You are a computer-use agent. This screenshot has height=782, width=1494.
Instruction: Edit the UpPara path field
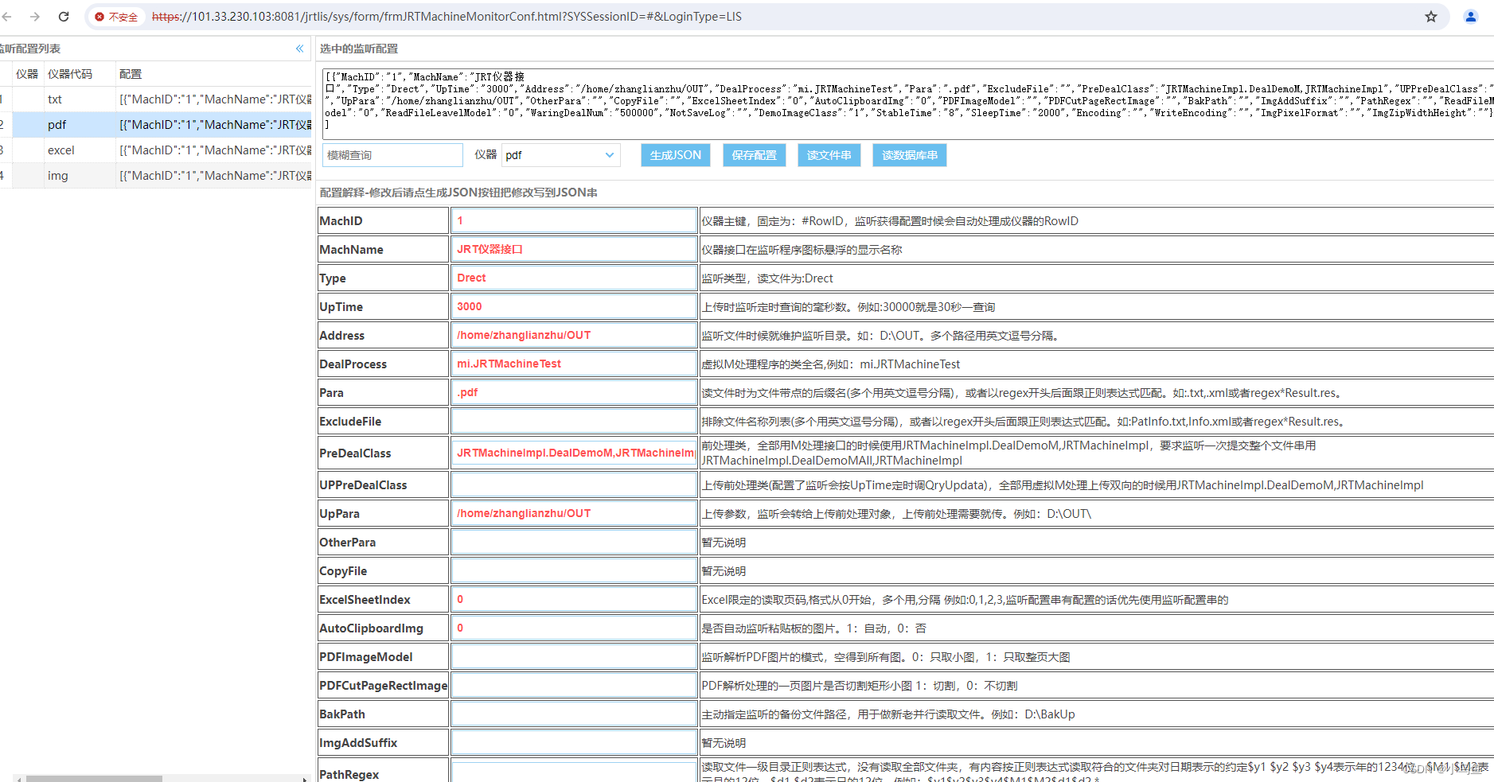coord(574,513)
